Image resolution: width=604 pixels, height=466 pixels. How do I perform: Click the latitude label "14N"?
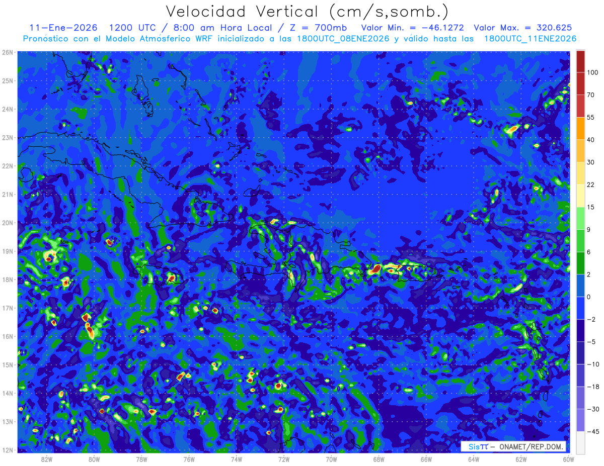point(8,393)
